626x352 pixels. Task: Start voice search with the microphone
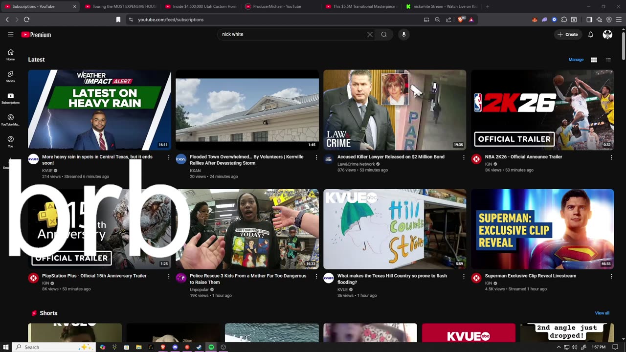point(403,34)
